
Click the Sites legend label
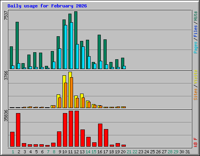(x=196, y=94)
